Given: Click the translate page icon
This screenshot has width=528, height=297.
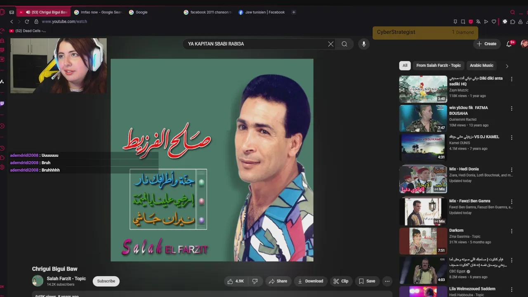Looking at the screenshot, I should tap(478, 21).
